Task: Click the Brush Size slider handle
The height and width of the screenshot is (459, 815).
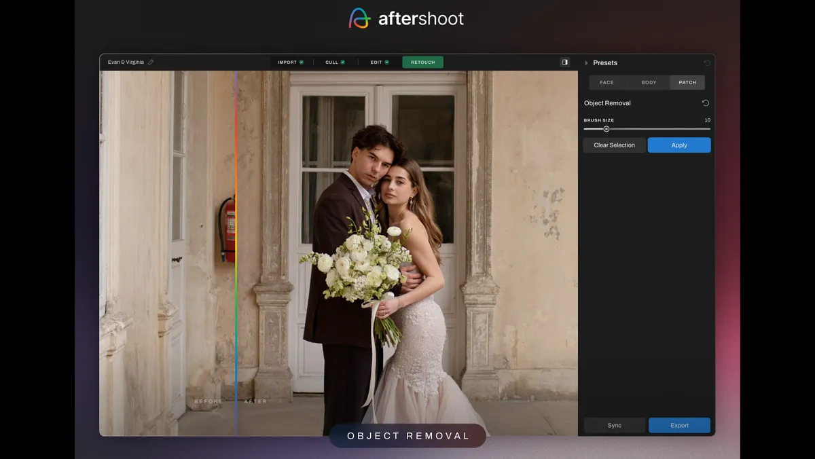Action: (606, 129)
